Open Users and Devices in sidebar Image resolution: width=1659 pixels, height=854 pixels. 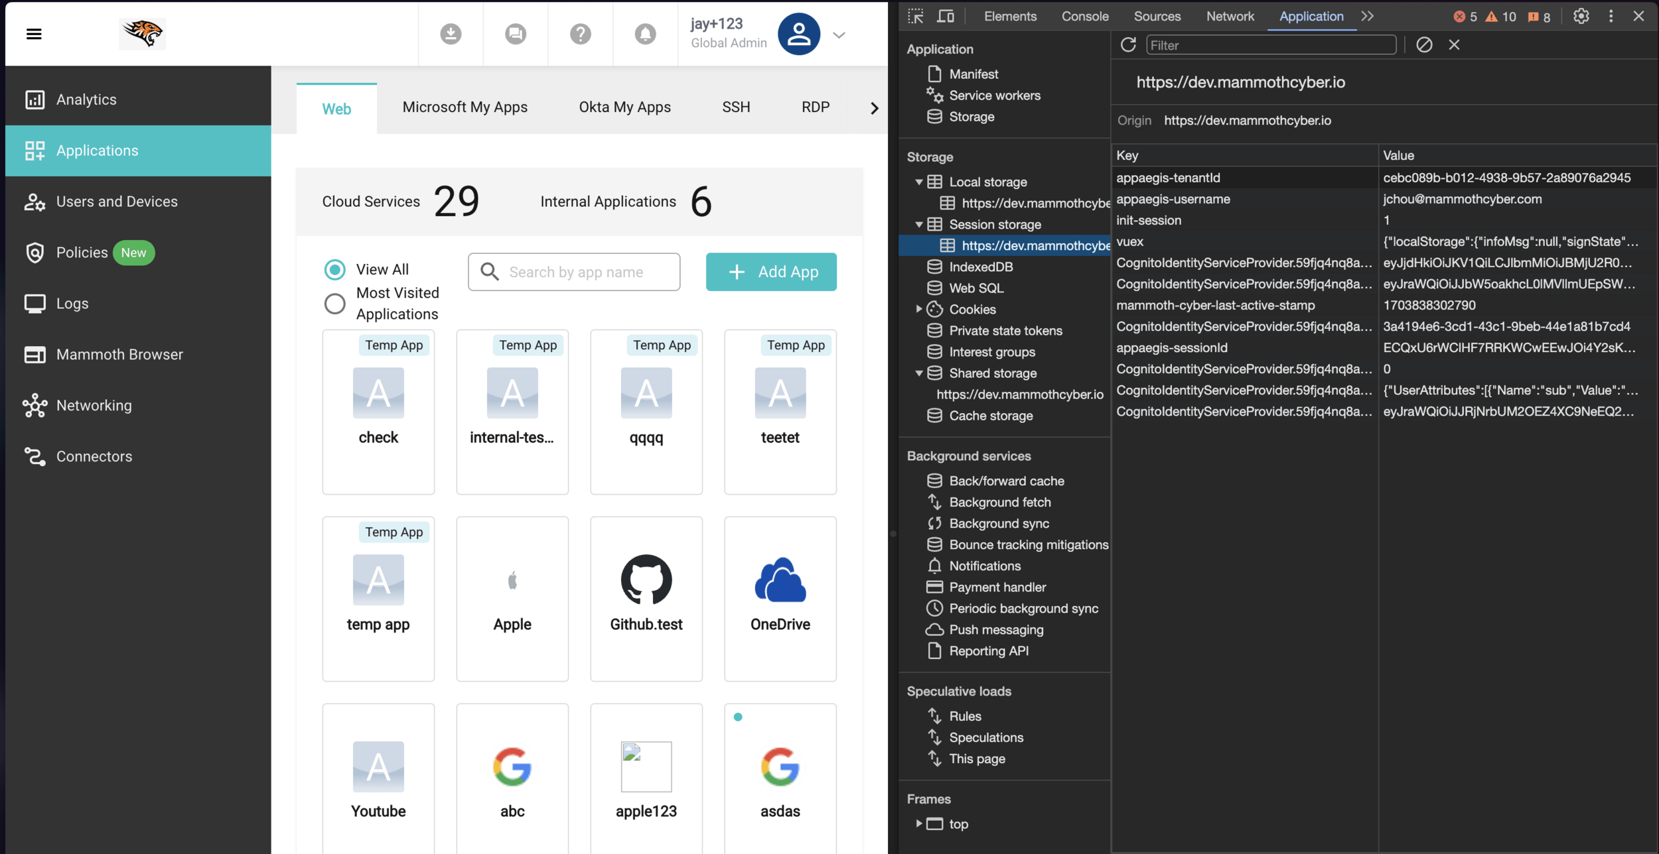pos(117,202)
